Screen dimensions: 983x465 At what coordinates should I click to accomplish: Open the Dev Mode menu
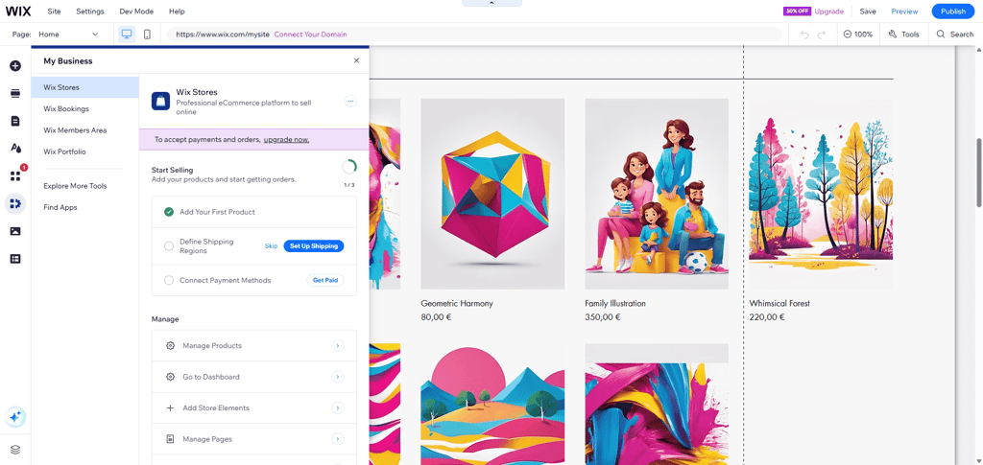[134, 12]
